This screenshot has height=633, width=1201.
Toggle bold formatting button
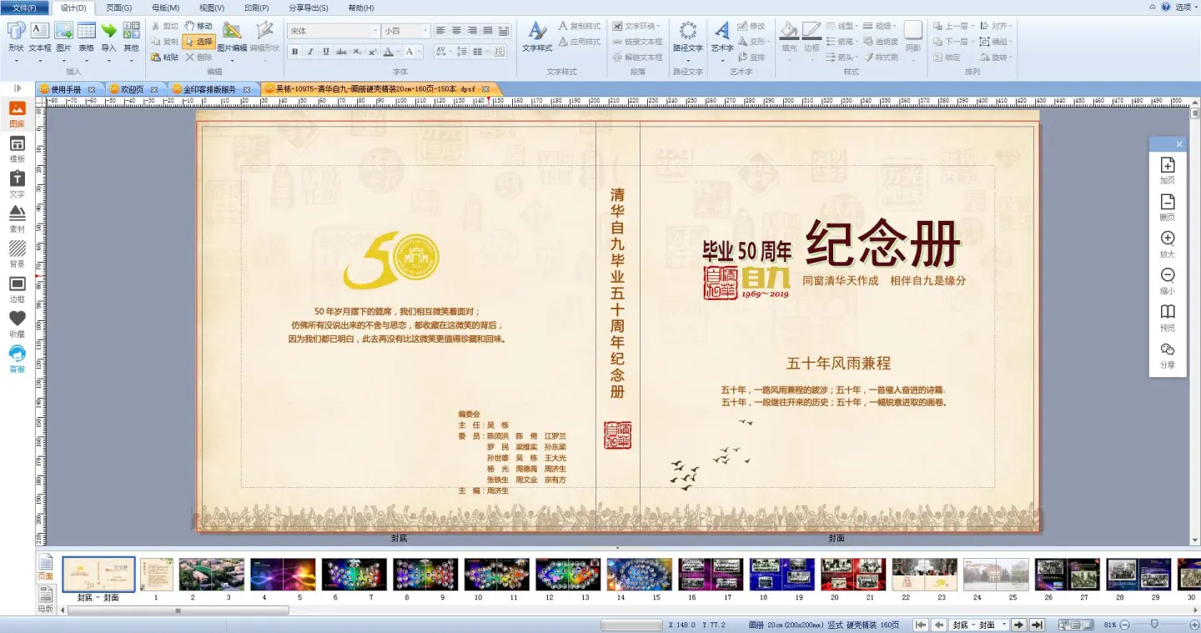294,52
